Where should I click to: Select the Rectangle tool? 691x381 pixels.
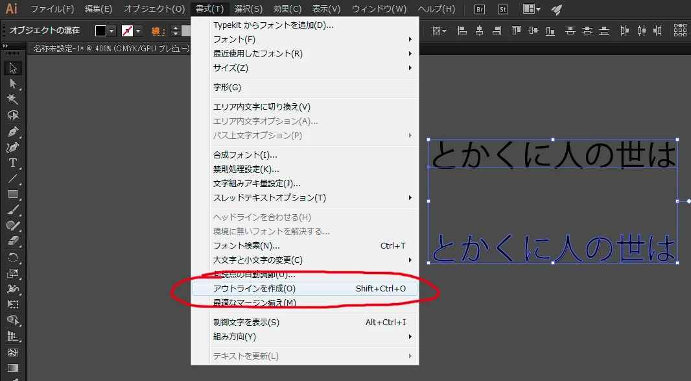coord(13,194)
